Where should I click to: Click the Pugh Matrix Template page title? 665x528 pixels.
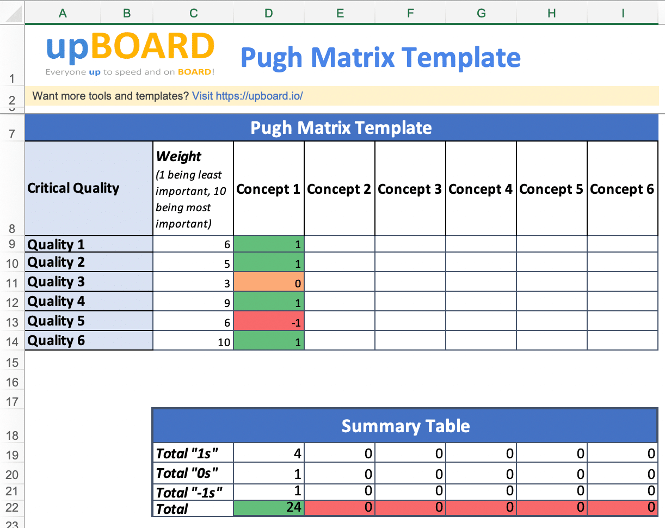pos(380,57)
